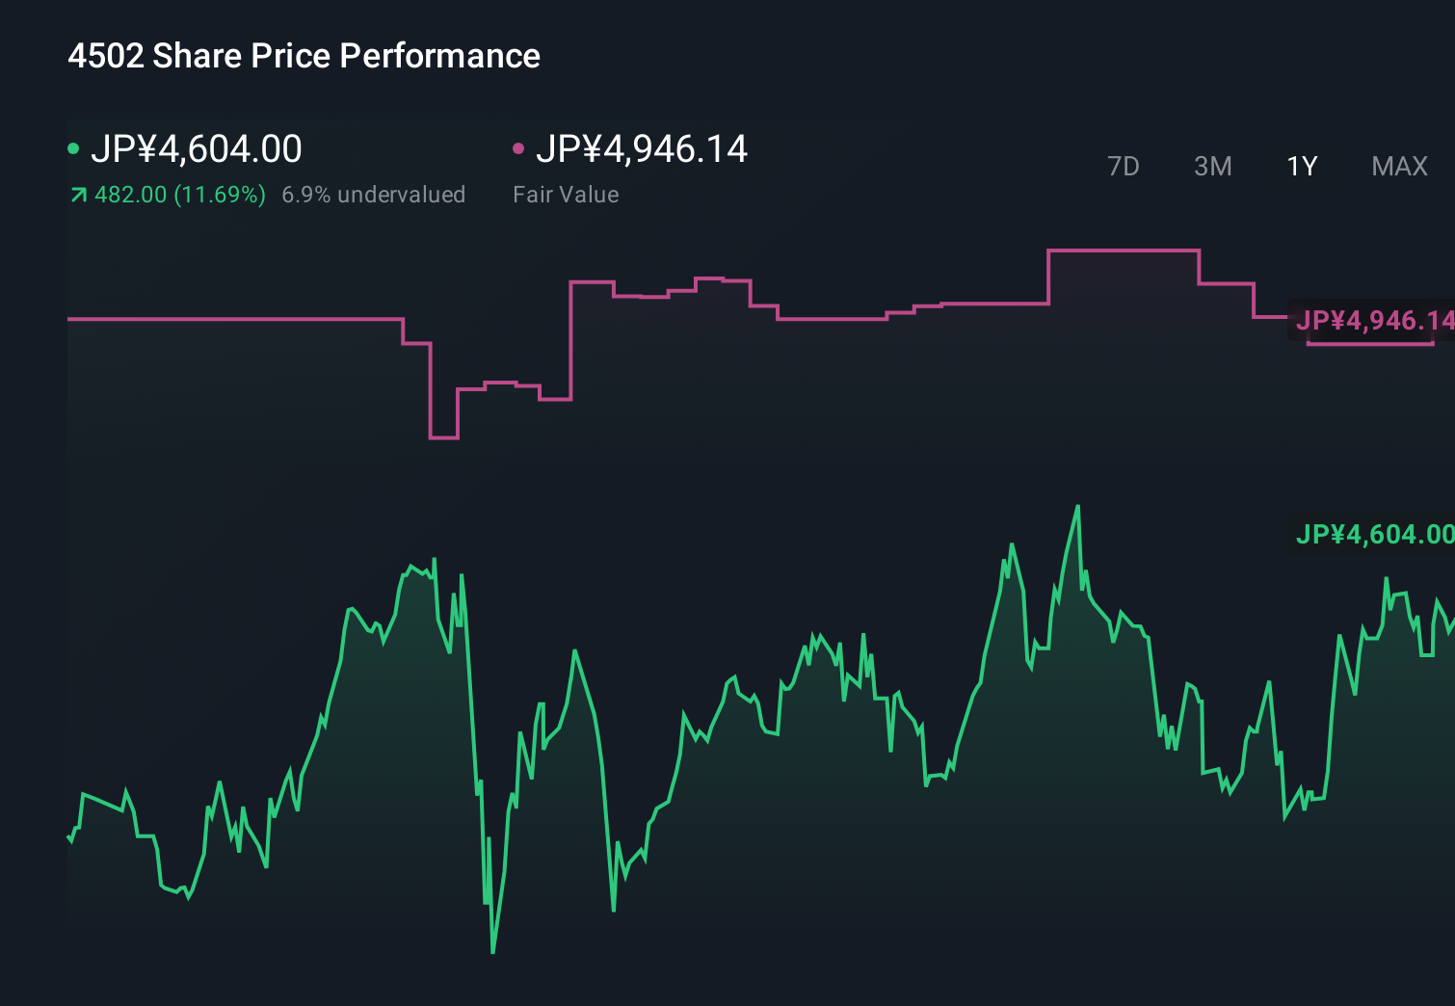Switch to the 1Y tab
1455x1006 pixels.
1301,166
